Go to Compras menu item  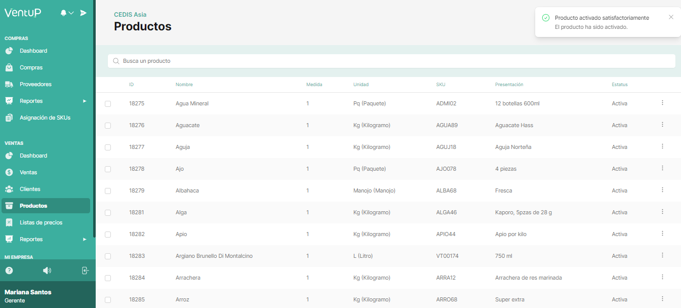[31, 67]
